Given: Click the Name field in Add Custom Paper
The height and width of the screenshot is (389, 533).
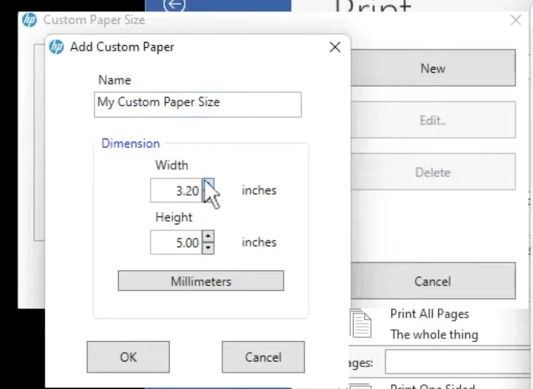Looking at the screenshot, I should point(197,105).
